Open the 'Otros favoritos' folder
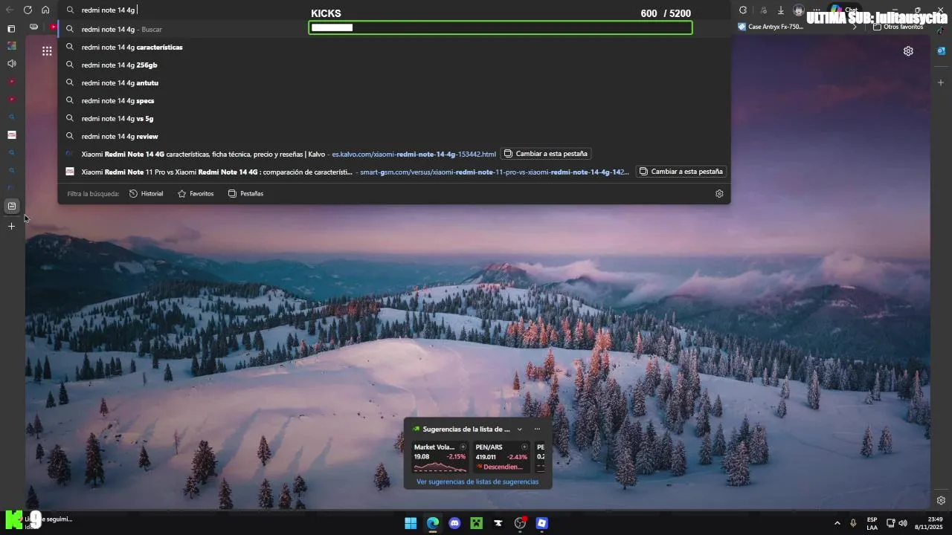The width and height of the screenshot is (952, 535). coord(898,27)
